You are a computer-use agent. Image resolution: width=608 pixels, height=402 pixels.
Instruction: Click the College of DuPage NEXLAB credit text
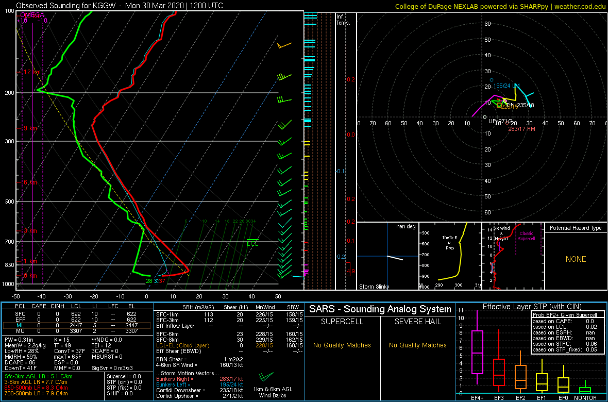pos(500,6)
